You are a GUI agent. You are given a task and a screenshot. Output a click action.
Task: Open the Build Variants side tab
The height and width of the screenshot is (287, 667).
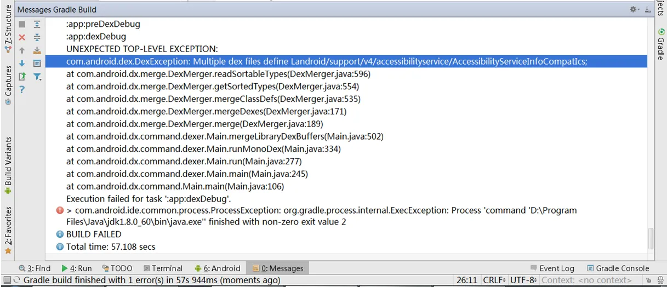[x=8, y=165]
